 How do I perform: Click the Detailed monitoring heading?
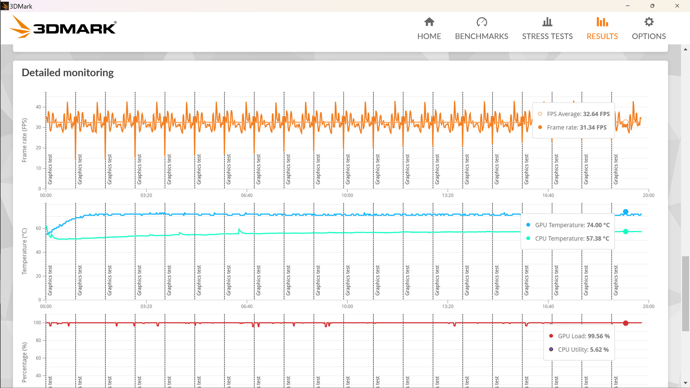pos(68,73)
